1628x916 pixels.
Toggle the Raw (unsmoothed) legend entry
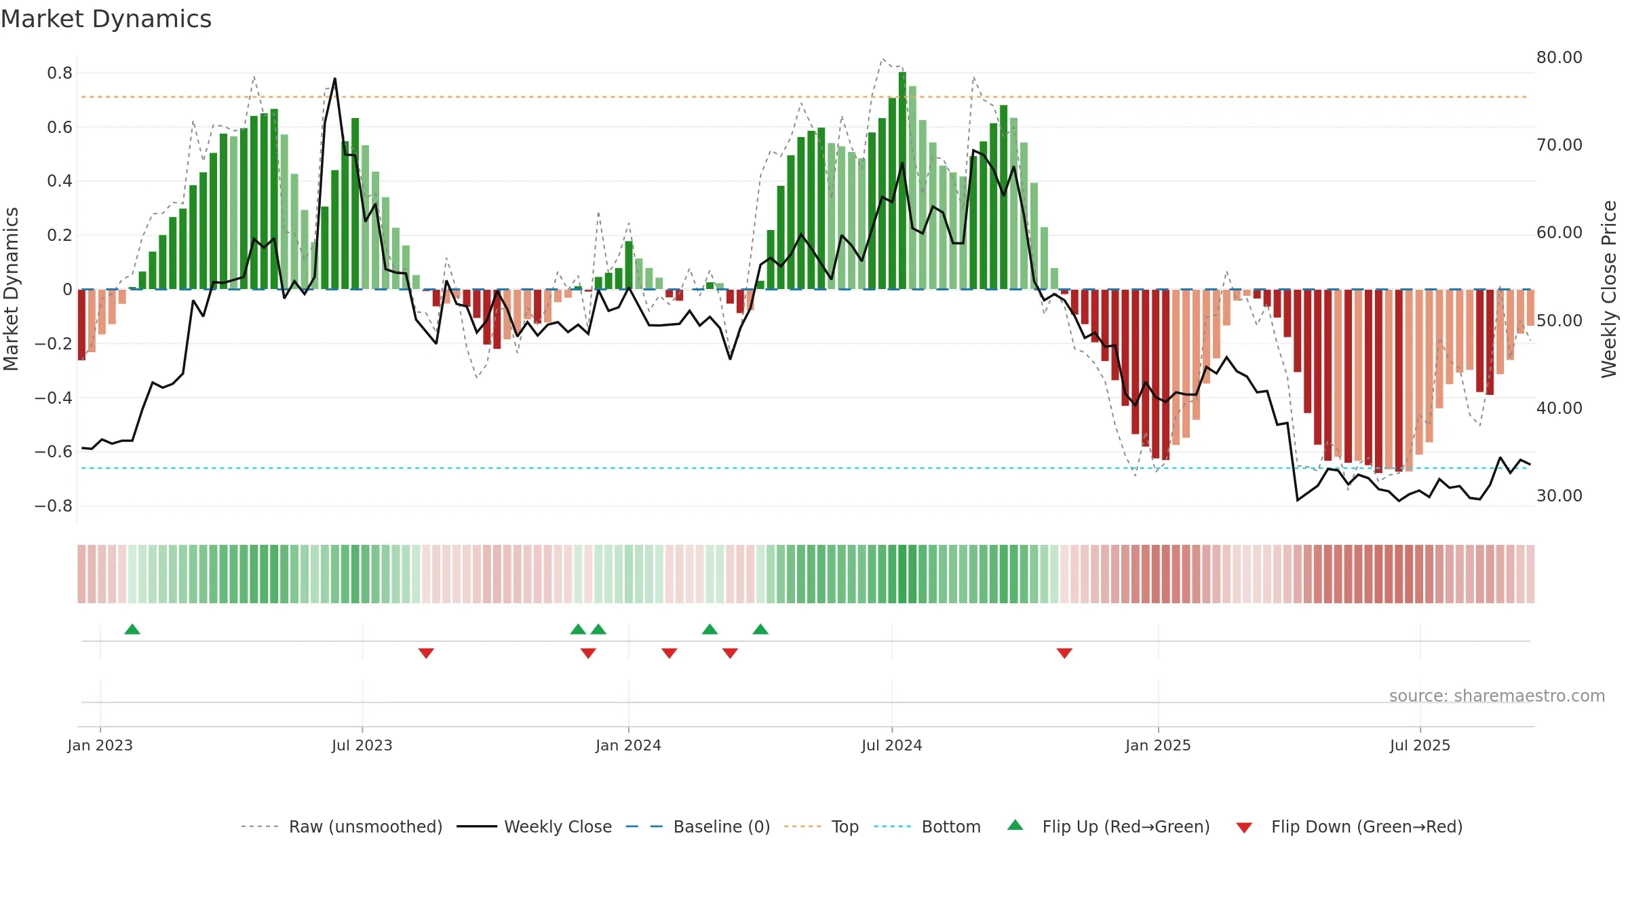click(341, 826)
